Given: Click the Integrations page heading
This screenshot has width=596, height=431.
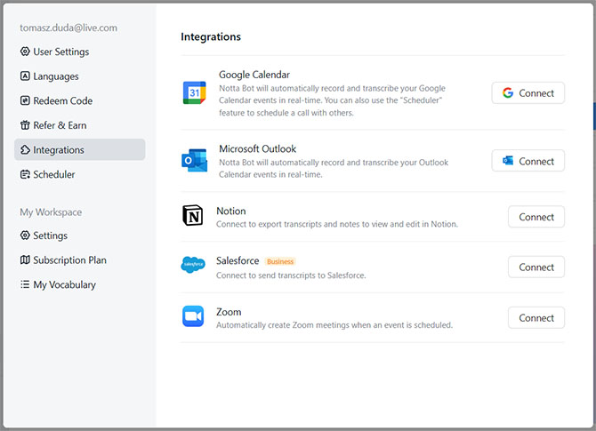Looking at the screenshot, I should coord(211,36).
